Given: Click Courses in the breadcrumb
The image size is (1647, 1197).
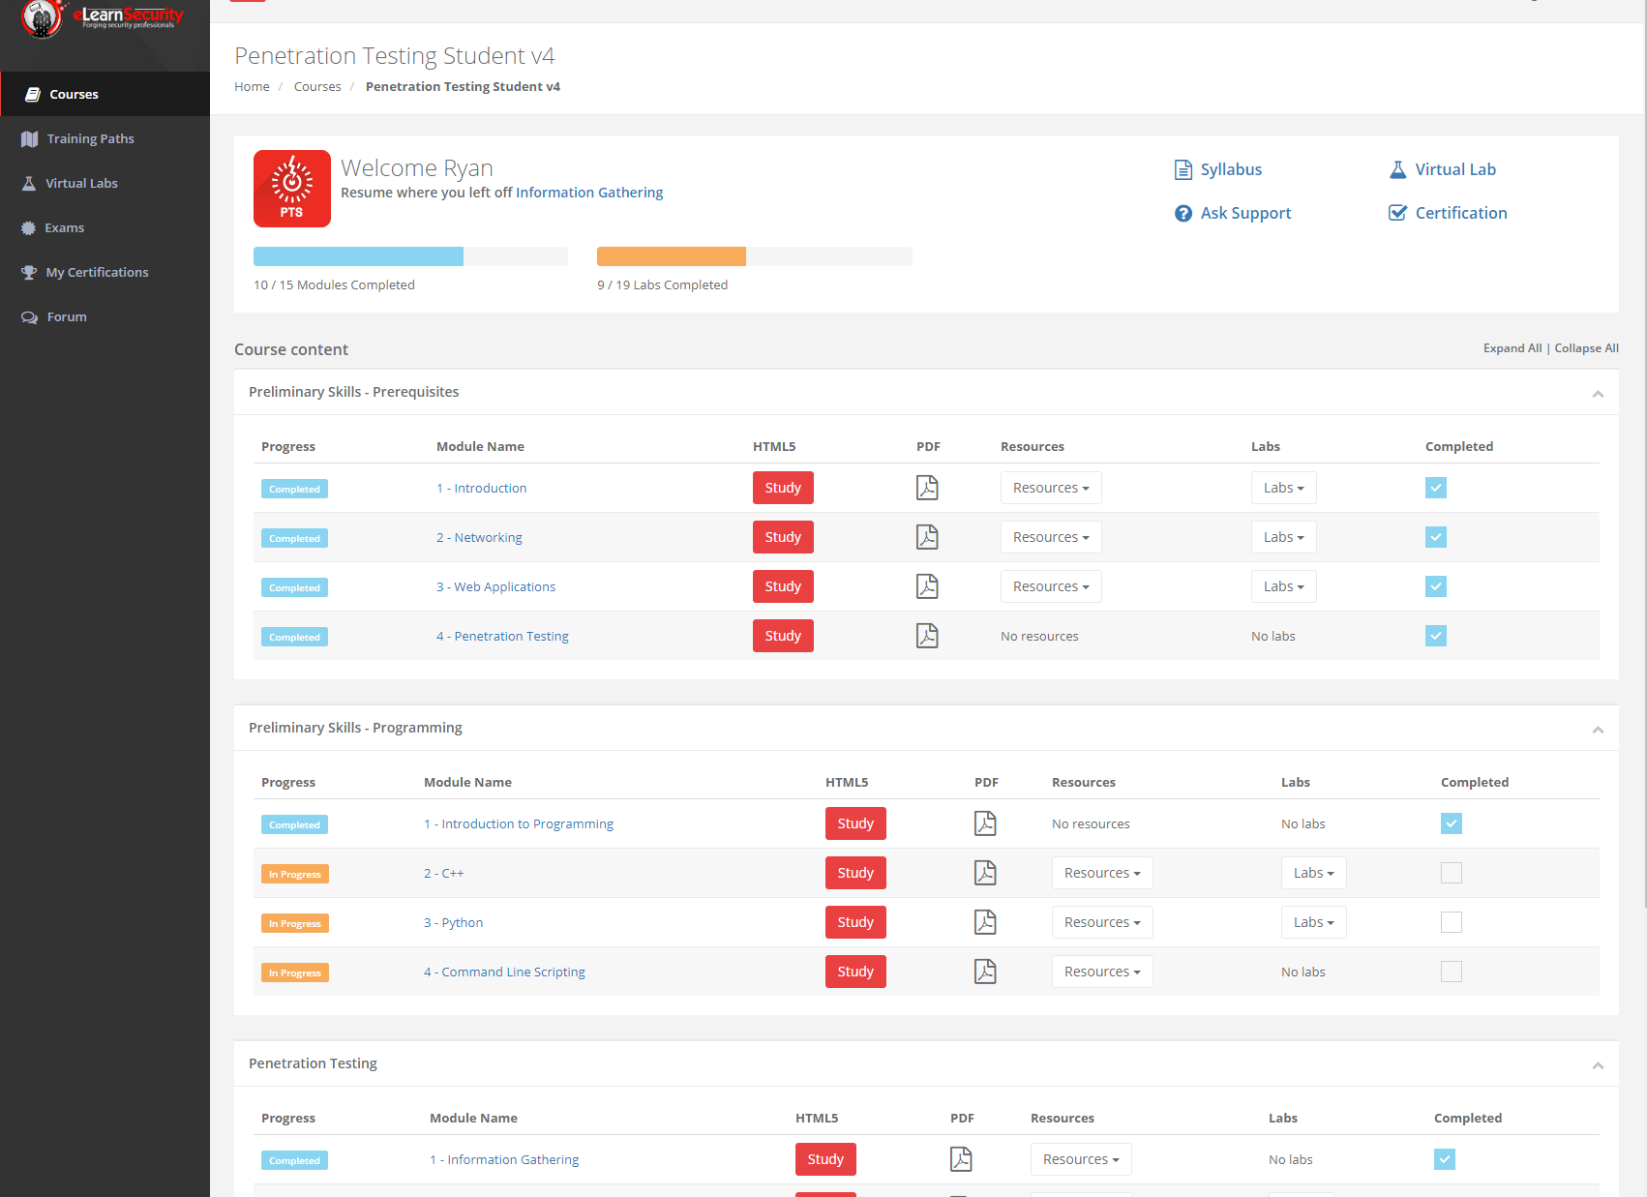Looking at the screenshot, I should (317, 86).
